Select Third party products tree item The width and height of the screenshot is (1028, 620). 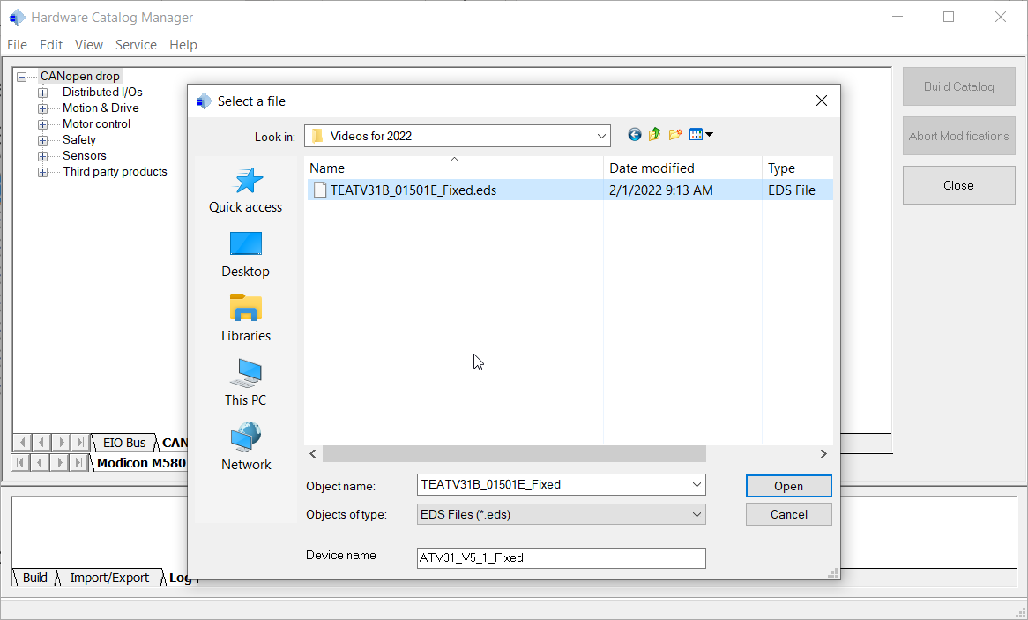coord(115,172)
